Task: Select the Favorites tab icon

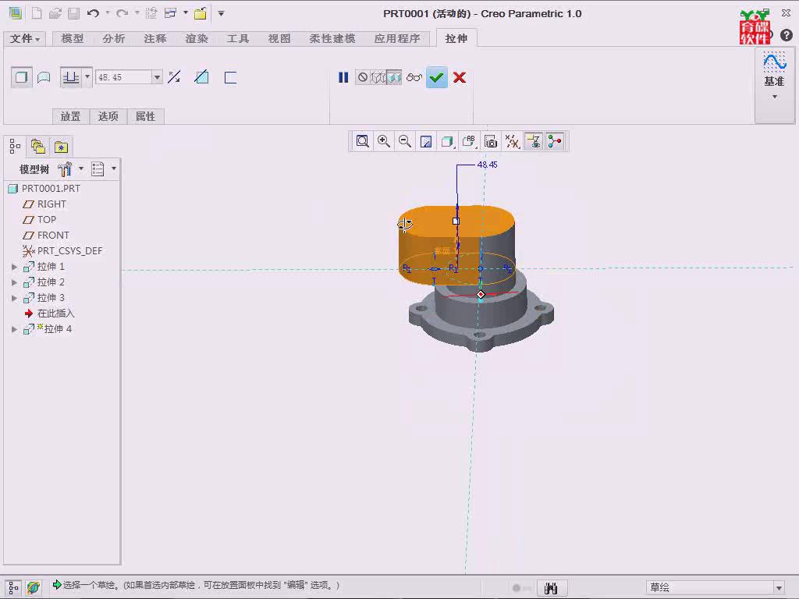Action: click(61, 147)
